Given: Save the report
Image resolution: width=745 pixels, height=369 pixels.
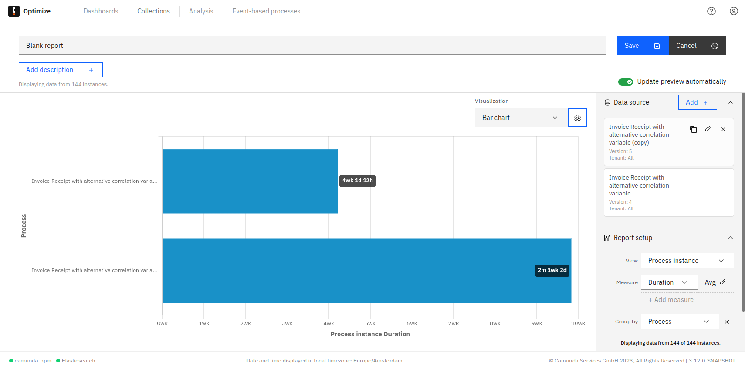Looking at the screenshot, I should pos(643,46).
